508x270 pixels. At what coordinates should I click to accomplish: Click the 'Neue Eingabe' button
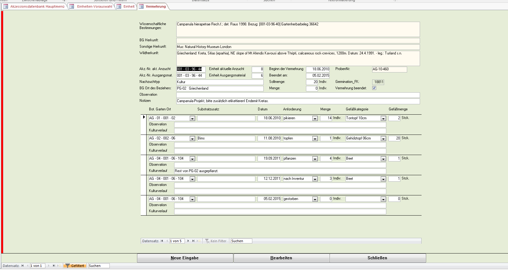click(185, 258)
